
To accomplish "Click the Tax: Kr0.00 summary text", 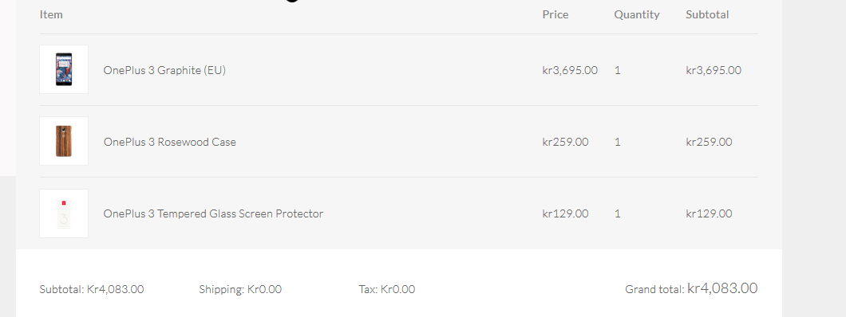I will click(387, 290).
